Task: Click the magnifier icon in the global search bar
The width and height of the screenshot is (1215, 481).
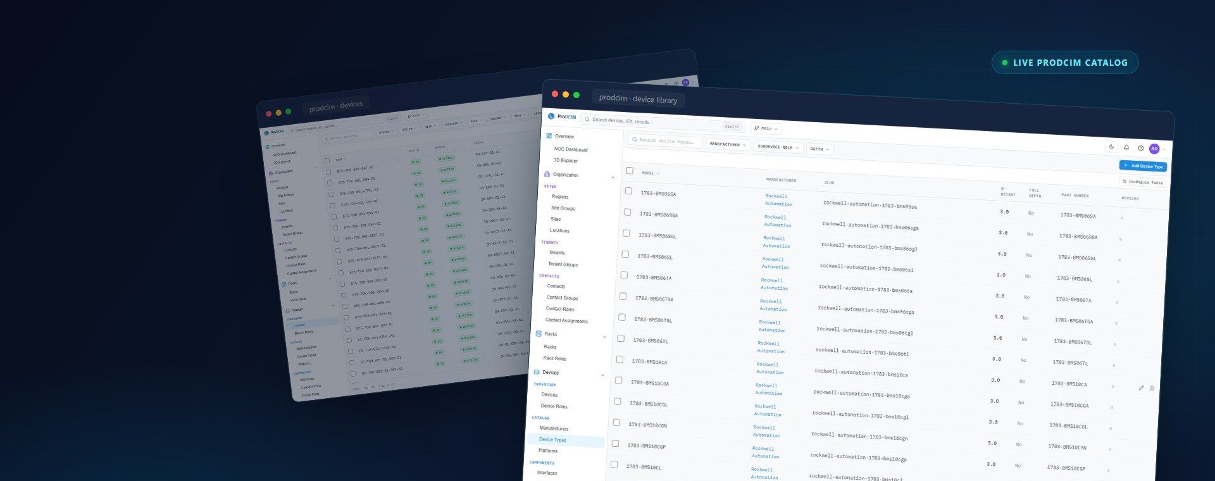Action: click(587, 119)
